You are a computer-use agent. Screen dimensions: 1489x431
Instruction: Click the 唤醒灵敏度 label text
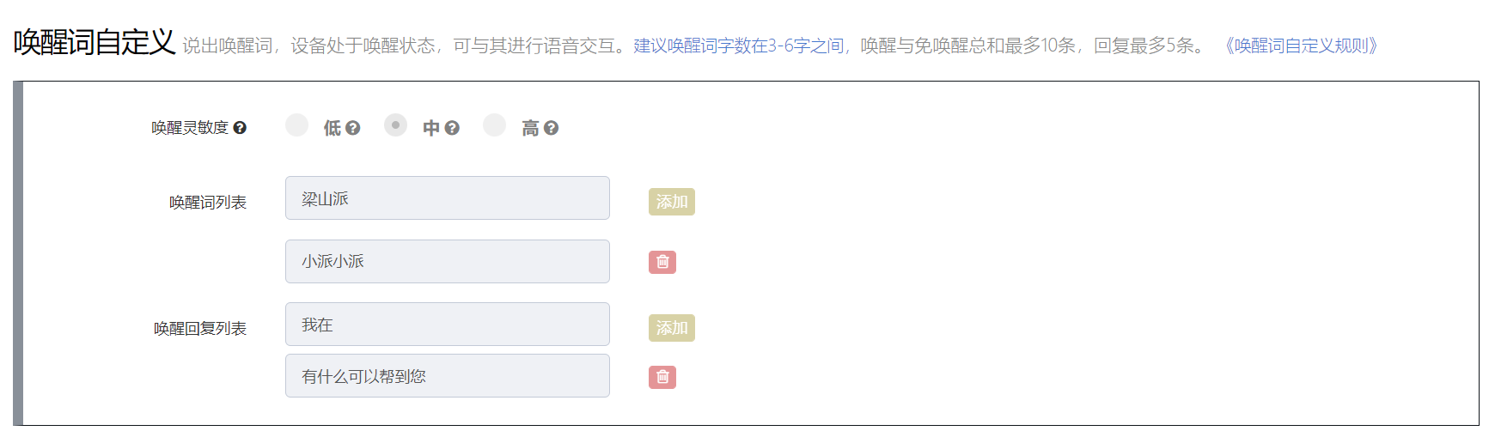[190, 128]
